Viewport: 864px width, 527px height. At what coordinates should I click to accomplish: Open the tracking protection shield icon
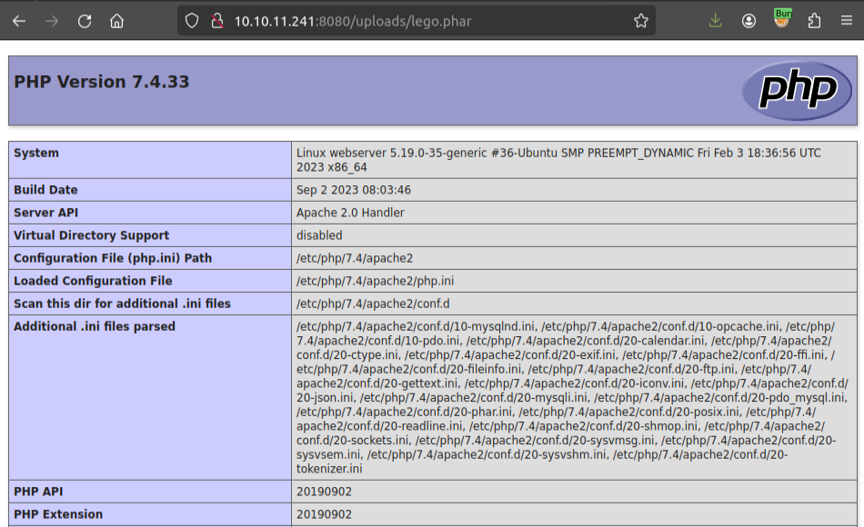[192, 21]
